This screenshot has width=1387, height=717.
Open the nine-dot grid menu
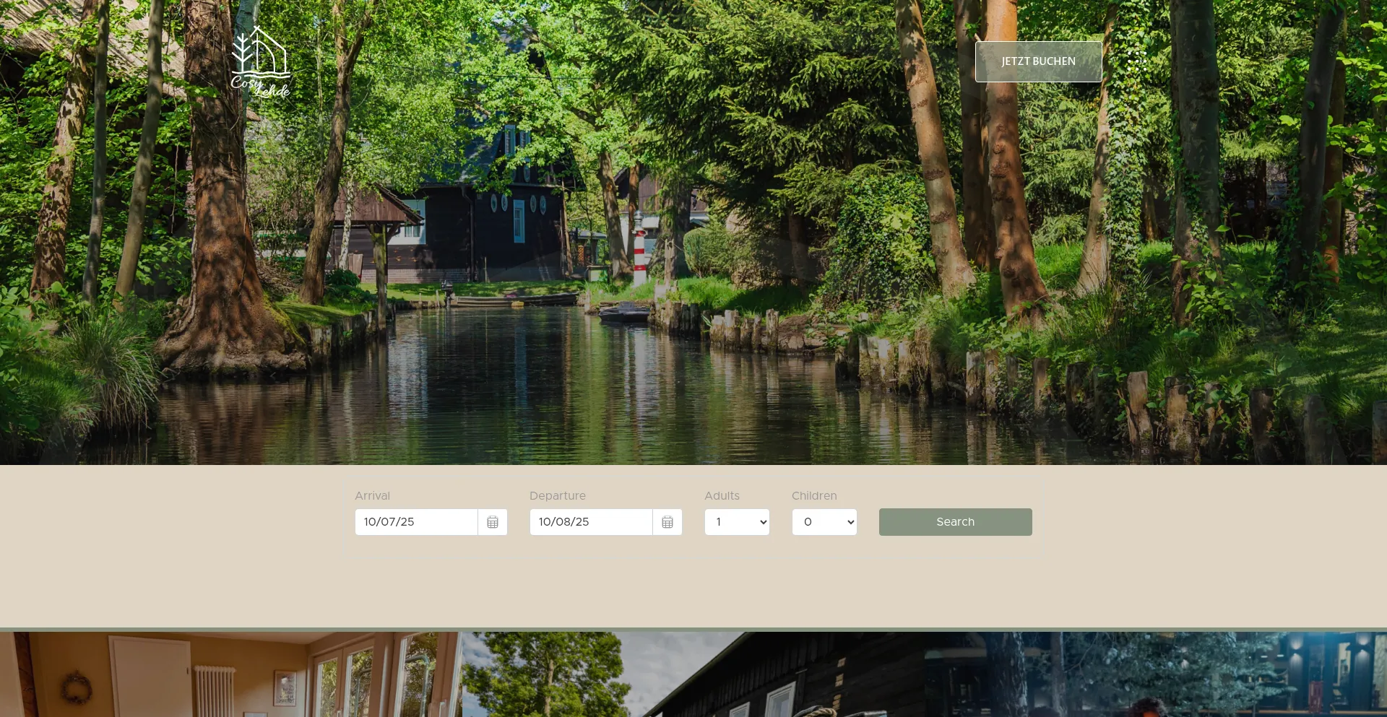[x=1136, y=61]
